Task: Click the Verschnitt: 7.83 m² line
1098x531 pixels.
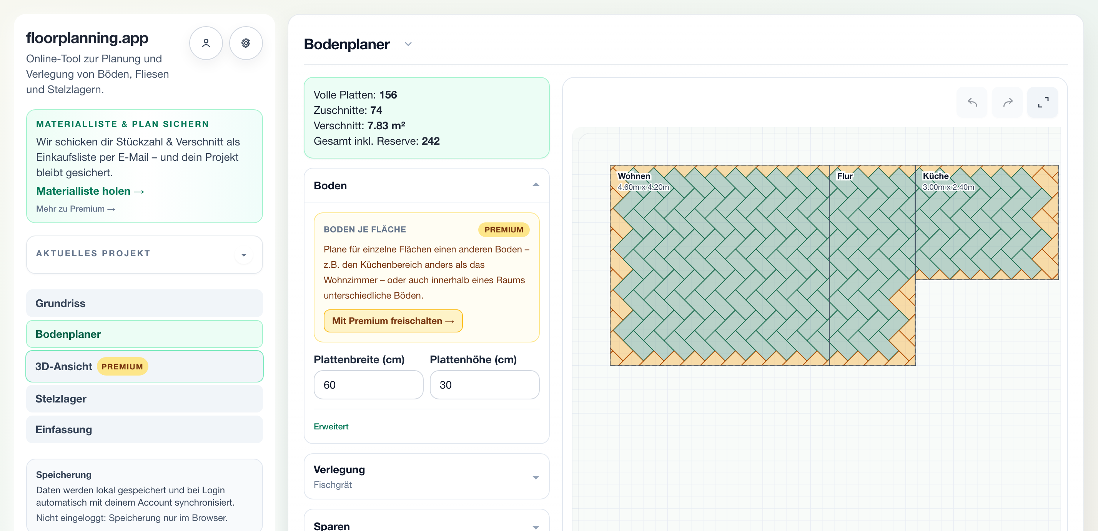Action: 359,126
